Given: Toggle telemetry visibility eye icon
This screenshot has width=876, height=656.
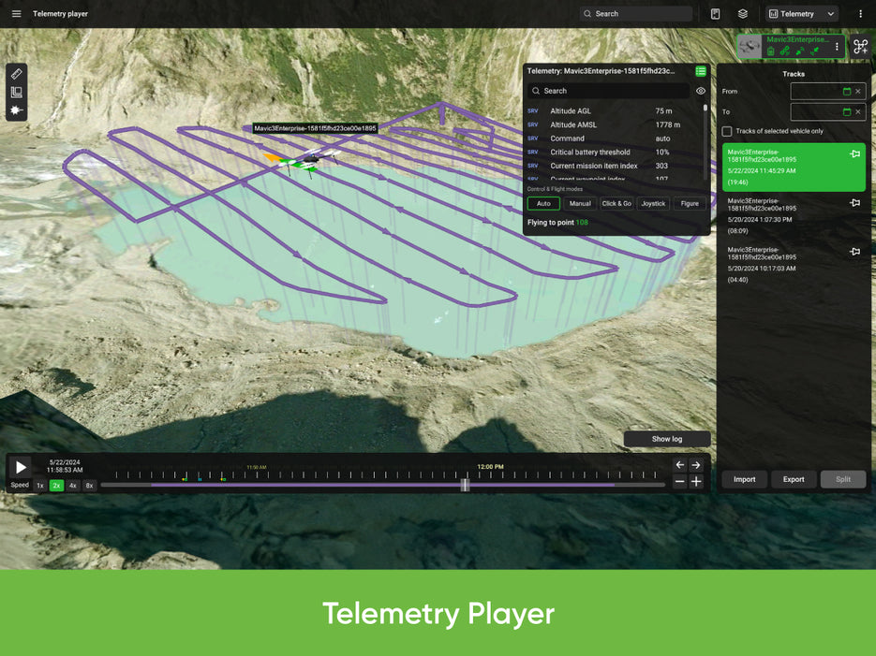Looking at the screenshot, I should point(701,91).
